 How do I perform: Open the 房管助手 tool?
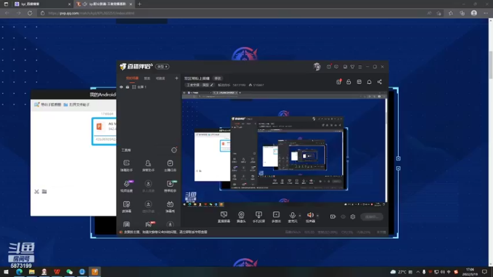click(148, 166)
